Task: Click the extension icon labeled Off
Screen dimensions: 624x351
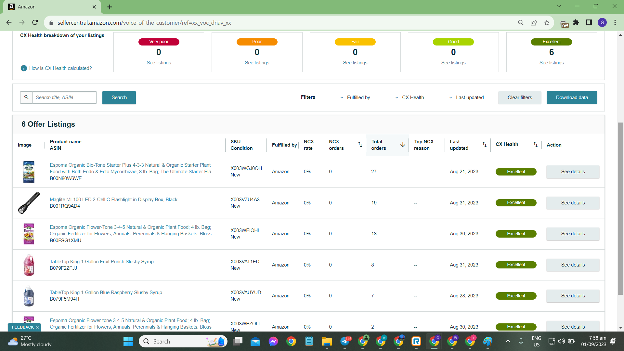Action: 565,24
